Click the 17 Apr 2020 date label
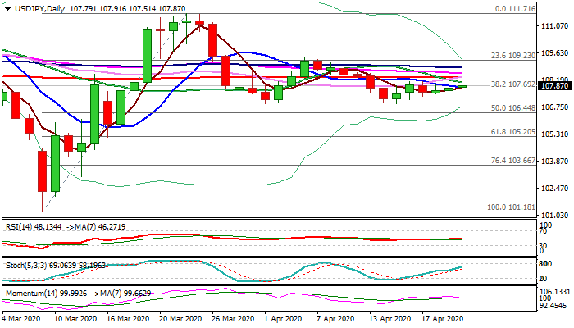Image resolution: width=574 pixels, height=328 pixels. click(442, 319)
